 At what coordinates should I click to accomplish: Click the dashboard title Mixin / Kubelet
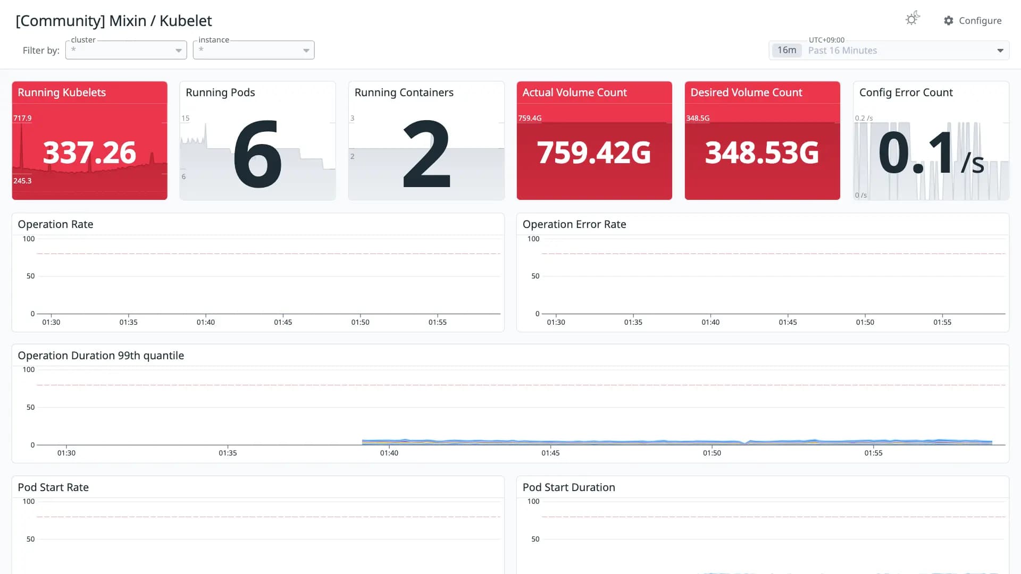(x=114, y=21)
